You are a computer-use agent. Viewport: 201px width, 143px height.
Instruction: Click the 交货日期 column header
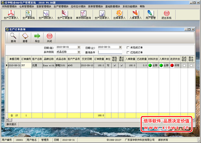87,59
